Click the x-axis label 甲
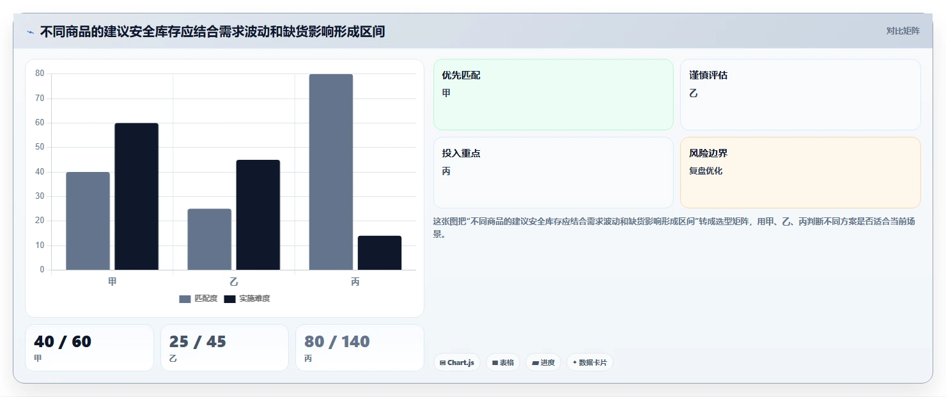 pos(112,281)
